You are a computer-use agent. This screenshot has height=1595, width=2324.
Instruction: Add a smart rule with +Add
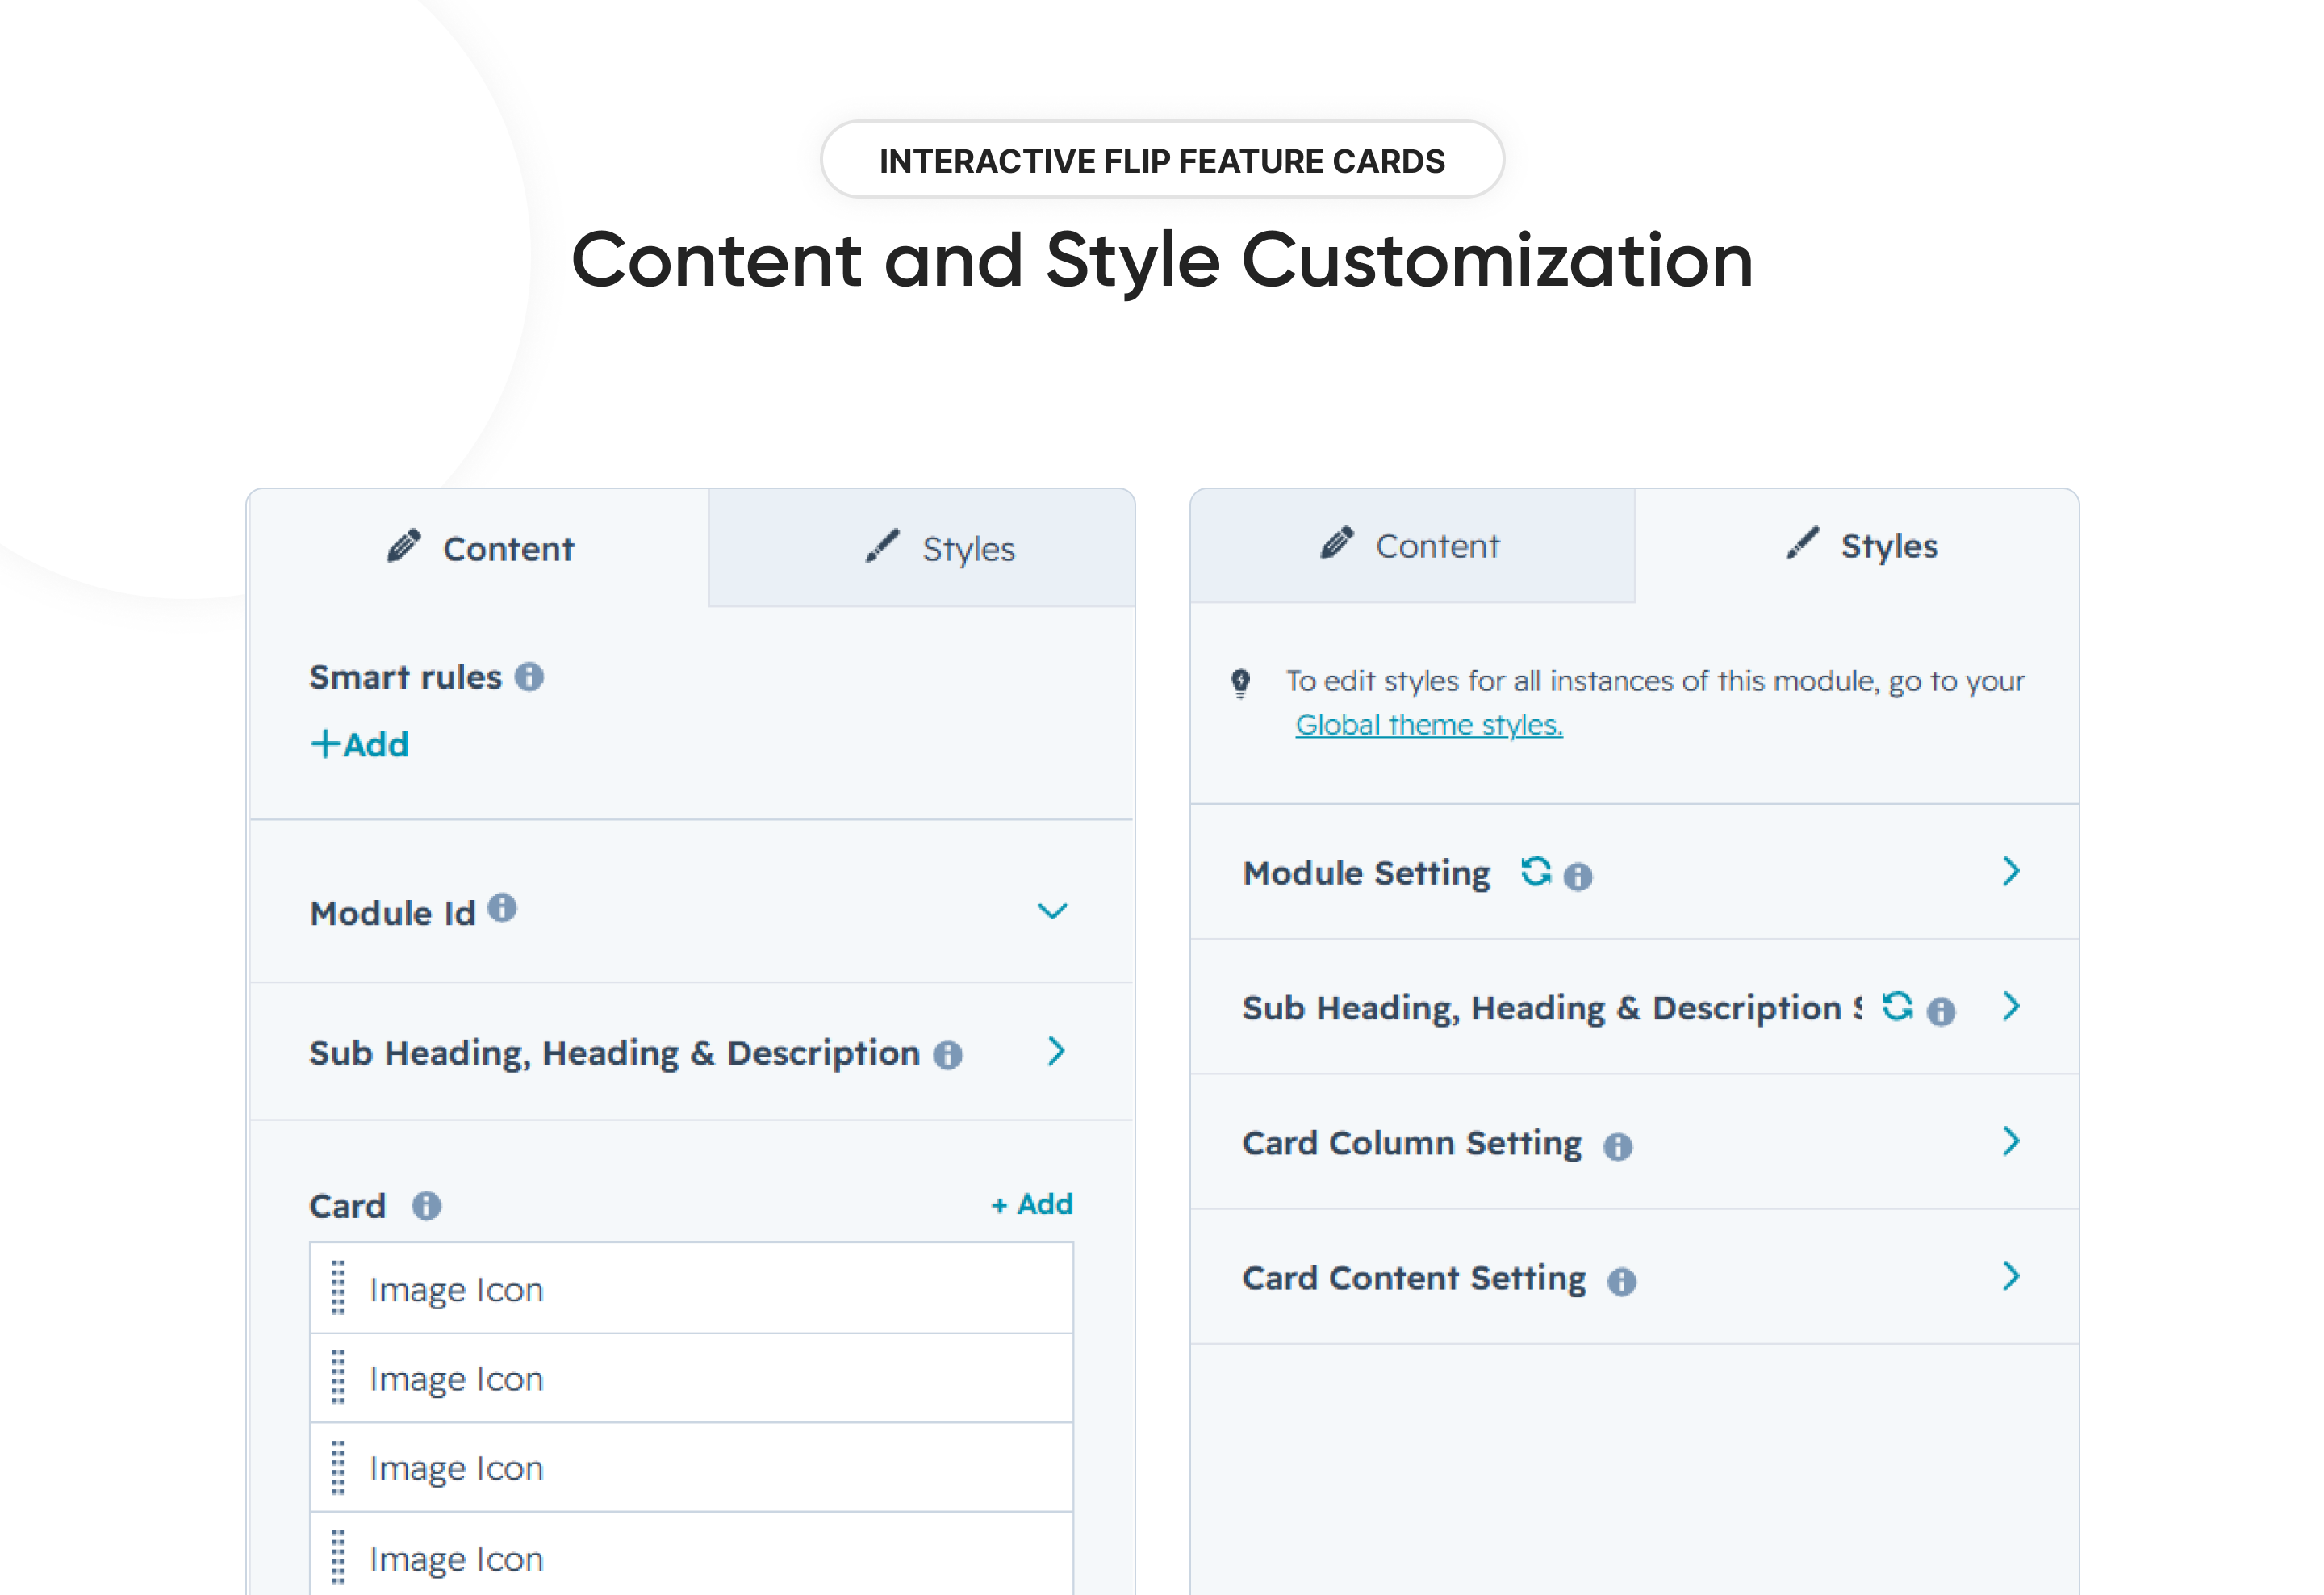point(359,744)
